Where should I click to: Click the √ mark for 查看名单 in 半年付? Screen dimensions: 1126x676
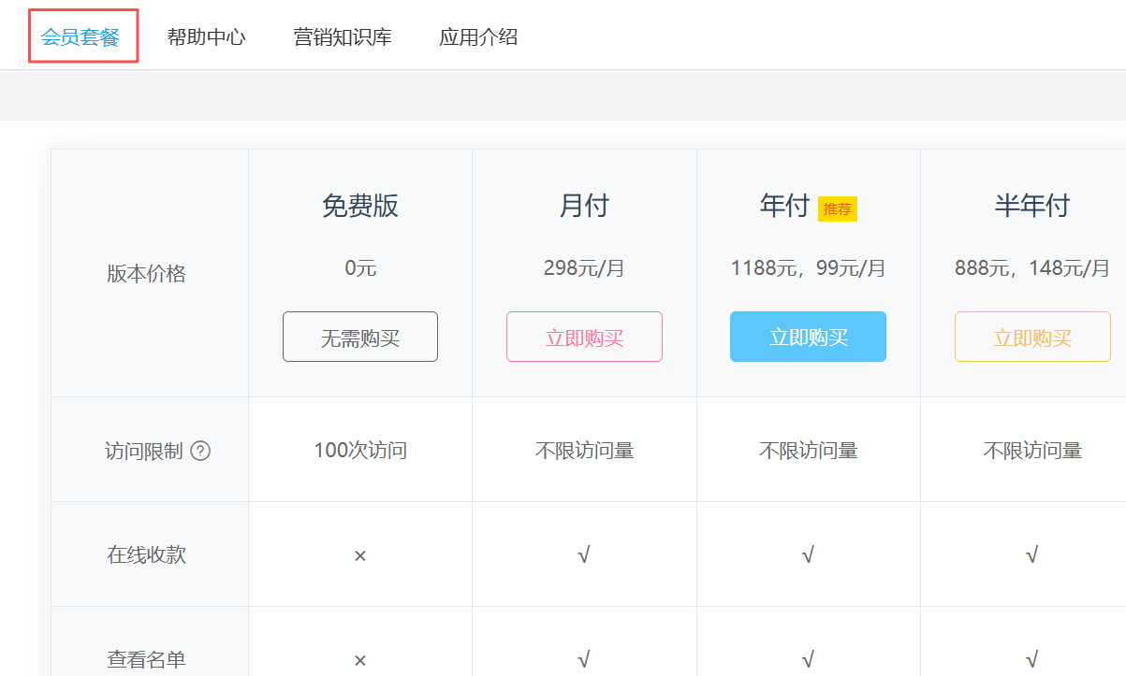[1032, 660]
